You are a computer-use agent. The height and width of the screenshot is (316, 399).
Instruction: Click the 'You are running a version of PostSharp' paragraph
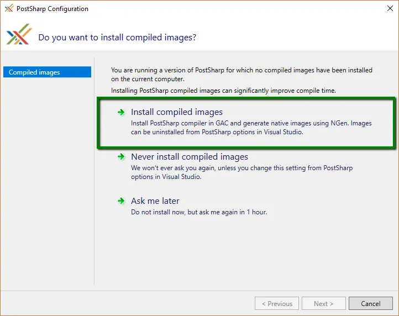click(242, 74)
